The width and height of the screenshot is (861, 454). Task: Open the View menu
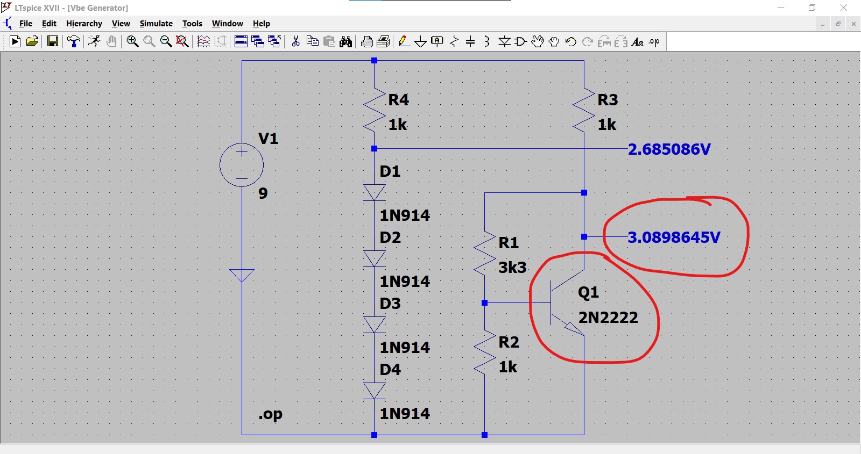(x=121, y=24)
